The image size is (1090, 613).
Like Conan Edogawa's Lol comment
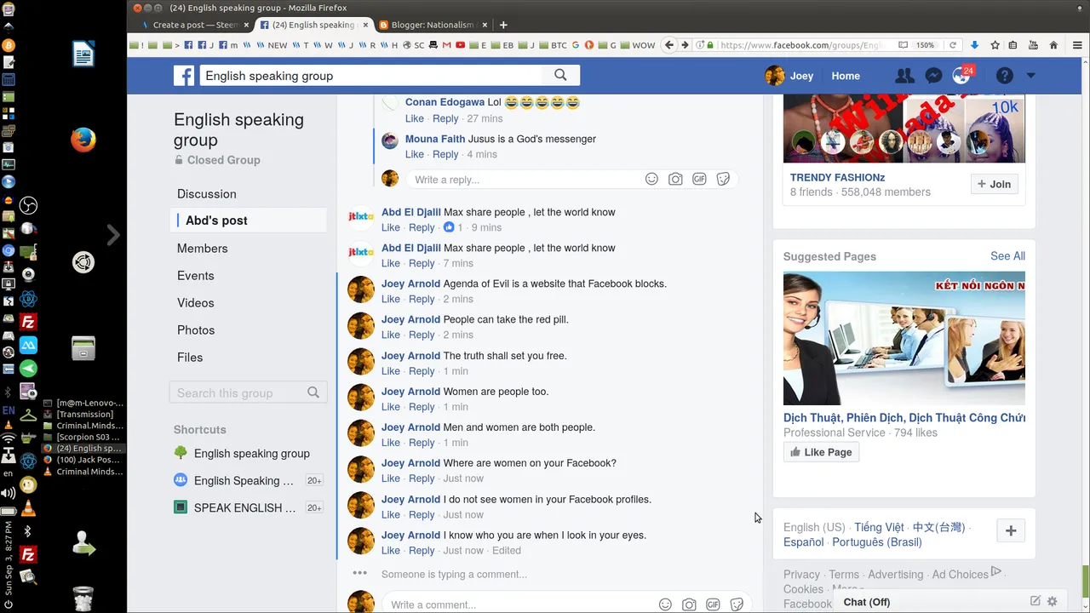(x=415, y=118)
